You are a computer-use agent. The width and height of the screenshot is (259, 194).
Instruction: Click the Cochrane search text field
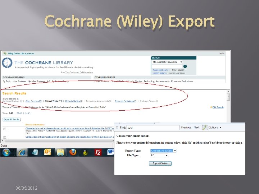point(167,66)
